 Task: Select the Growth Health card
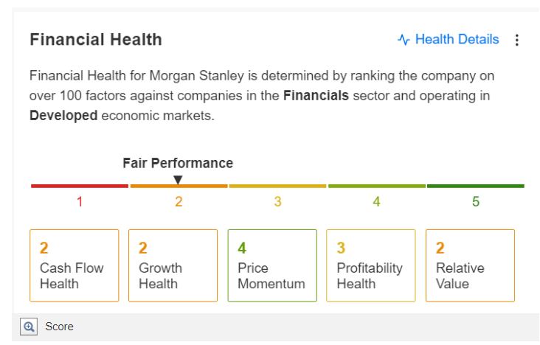point(173,265)
